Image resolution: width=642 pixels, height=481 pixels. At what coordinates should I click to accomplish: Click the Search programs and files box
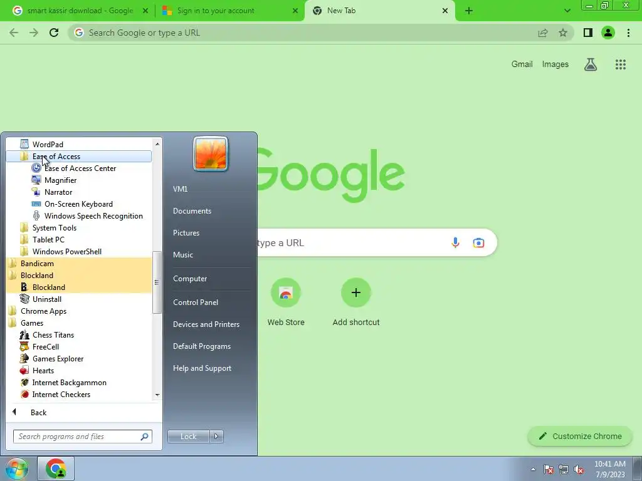click(82, 437)
